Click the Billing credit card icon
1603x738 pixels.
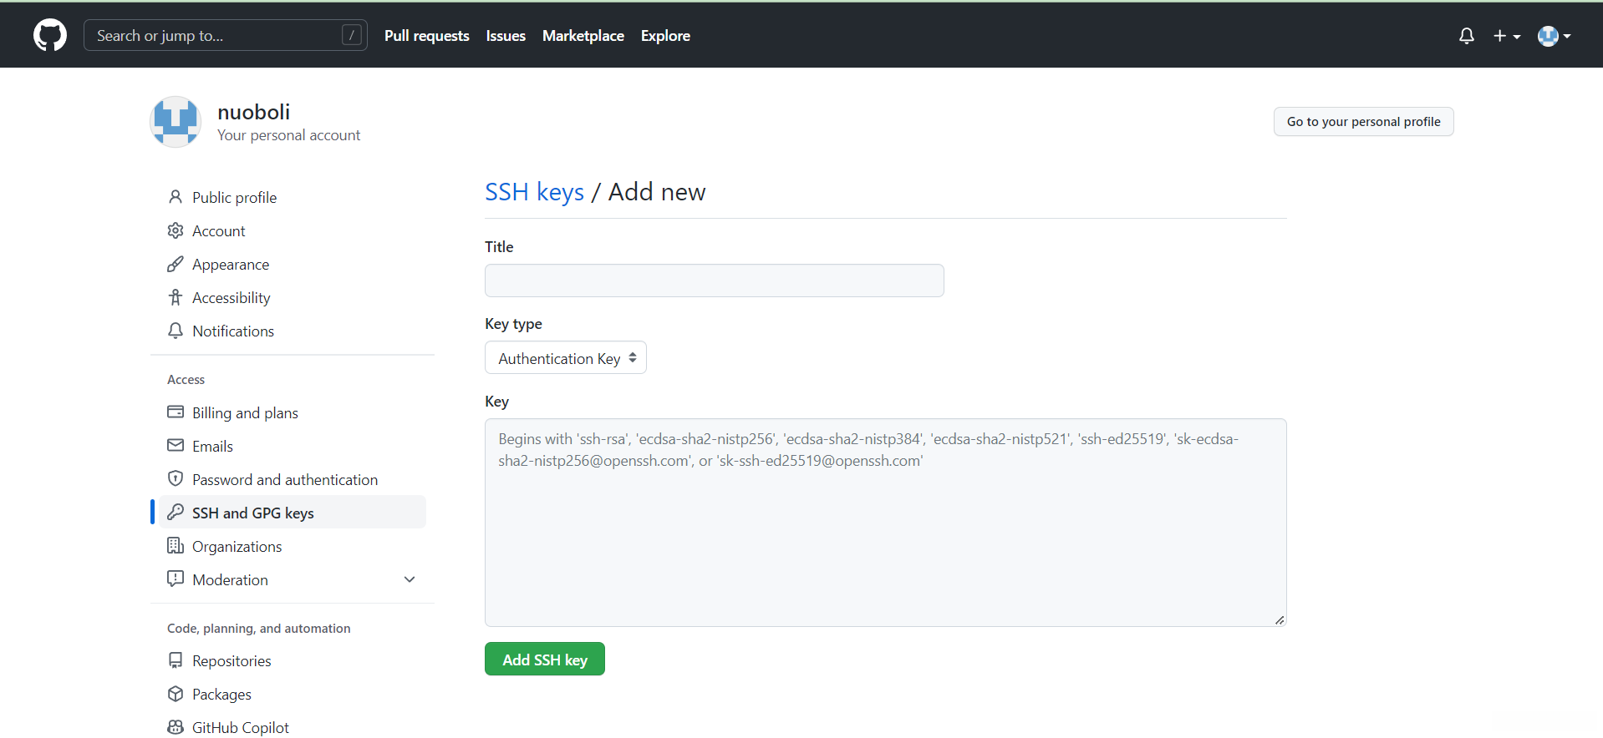pos(176,412)
